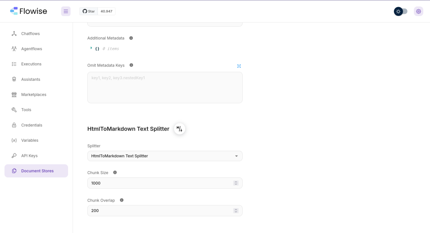Open the settings gear icon
Viewport: 430px width, 233px height.
(x=419, y=11)
